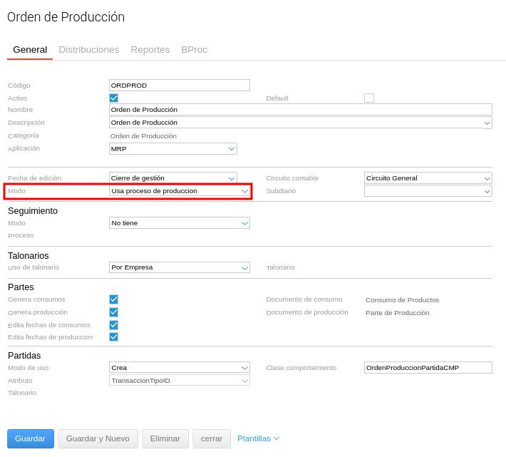Open the Usa proceso de produccion dropdown
Viewport: 506px width, 457px height.
click(180, 191)
